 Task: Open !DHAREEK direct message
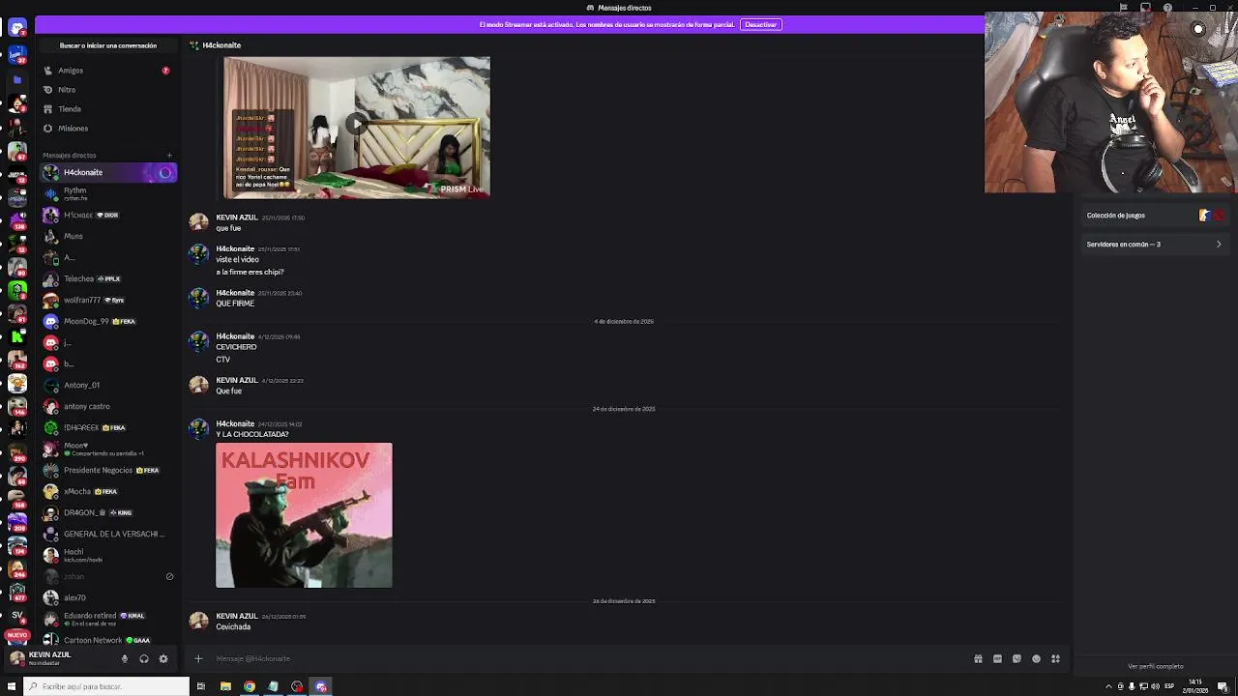pos(107,427)
